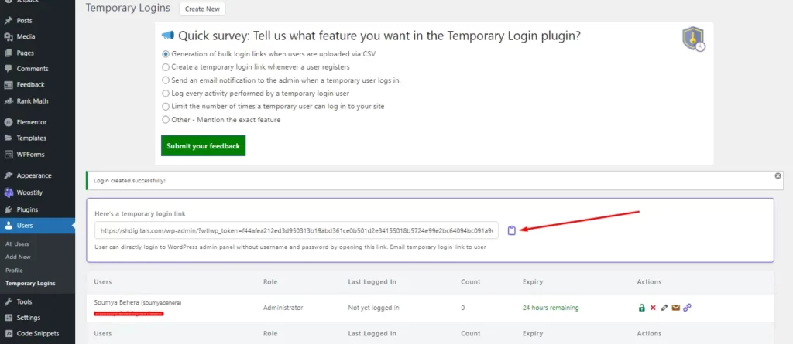Screen dimensions: 793x344
Task: Click the Appearance paintbrush icon
Action: [x=8, y=175]
